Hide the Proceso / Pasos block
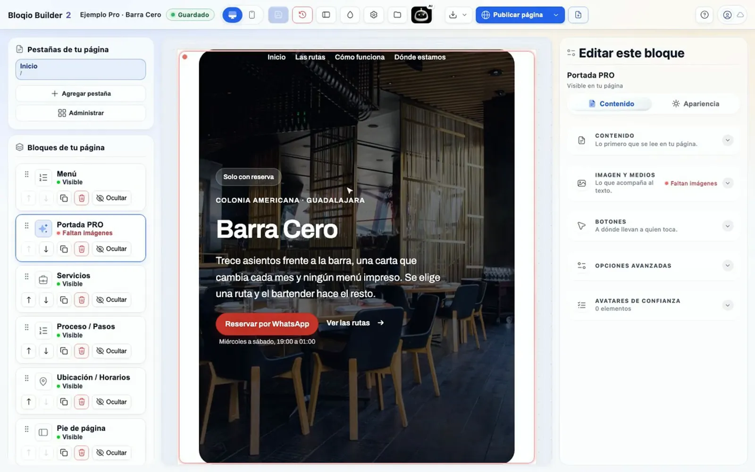Screen dimensions: 755x472 [112, 351]
